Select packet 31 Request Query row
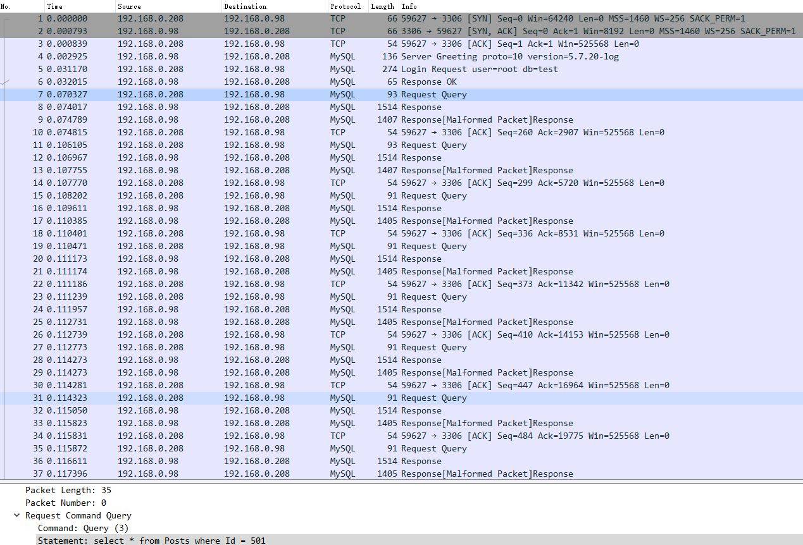 tap(401, 398)
